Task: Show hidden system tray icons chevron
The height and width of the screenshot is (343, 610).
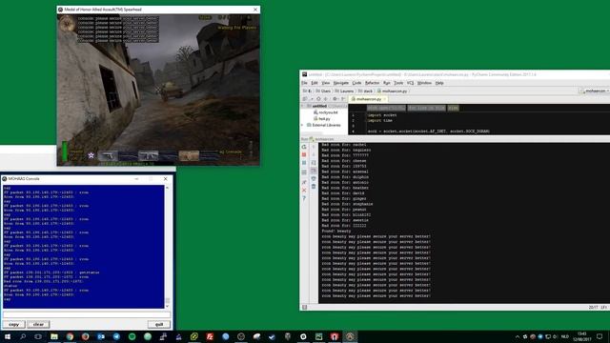Action: click(517, 336)
